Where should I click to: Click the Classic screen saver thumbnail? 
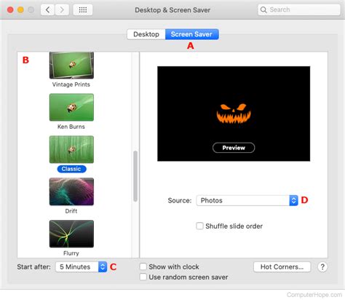71,149
